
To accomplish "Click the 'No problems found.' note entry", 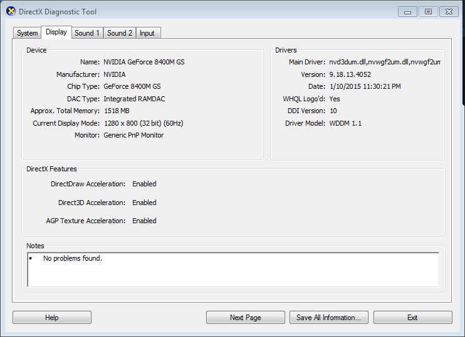I will pyautogui.click(x=72, y=258).
